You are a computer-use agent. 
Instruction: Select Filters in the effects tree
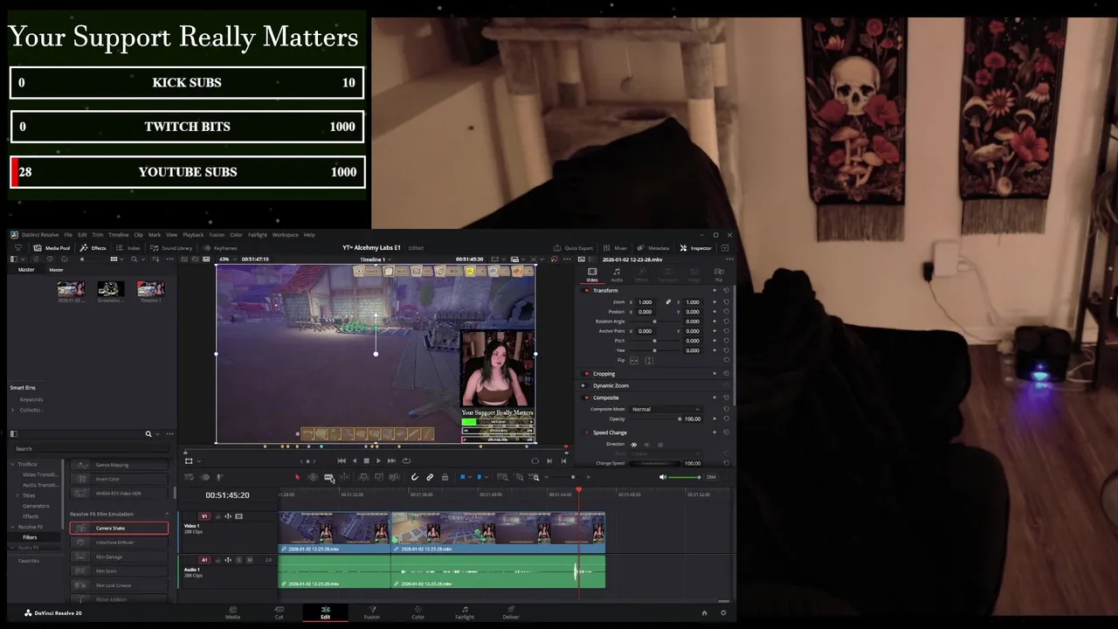click(30, 537)
